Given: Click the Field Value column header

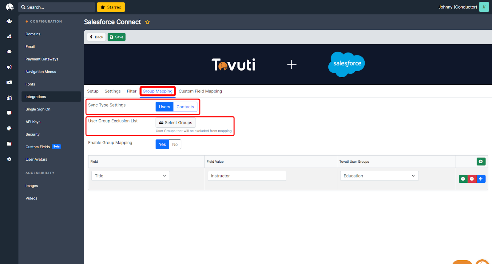Looking at the screenshot, I should coord(215,161).
